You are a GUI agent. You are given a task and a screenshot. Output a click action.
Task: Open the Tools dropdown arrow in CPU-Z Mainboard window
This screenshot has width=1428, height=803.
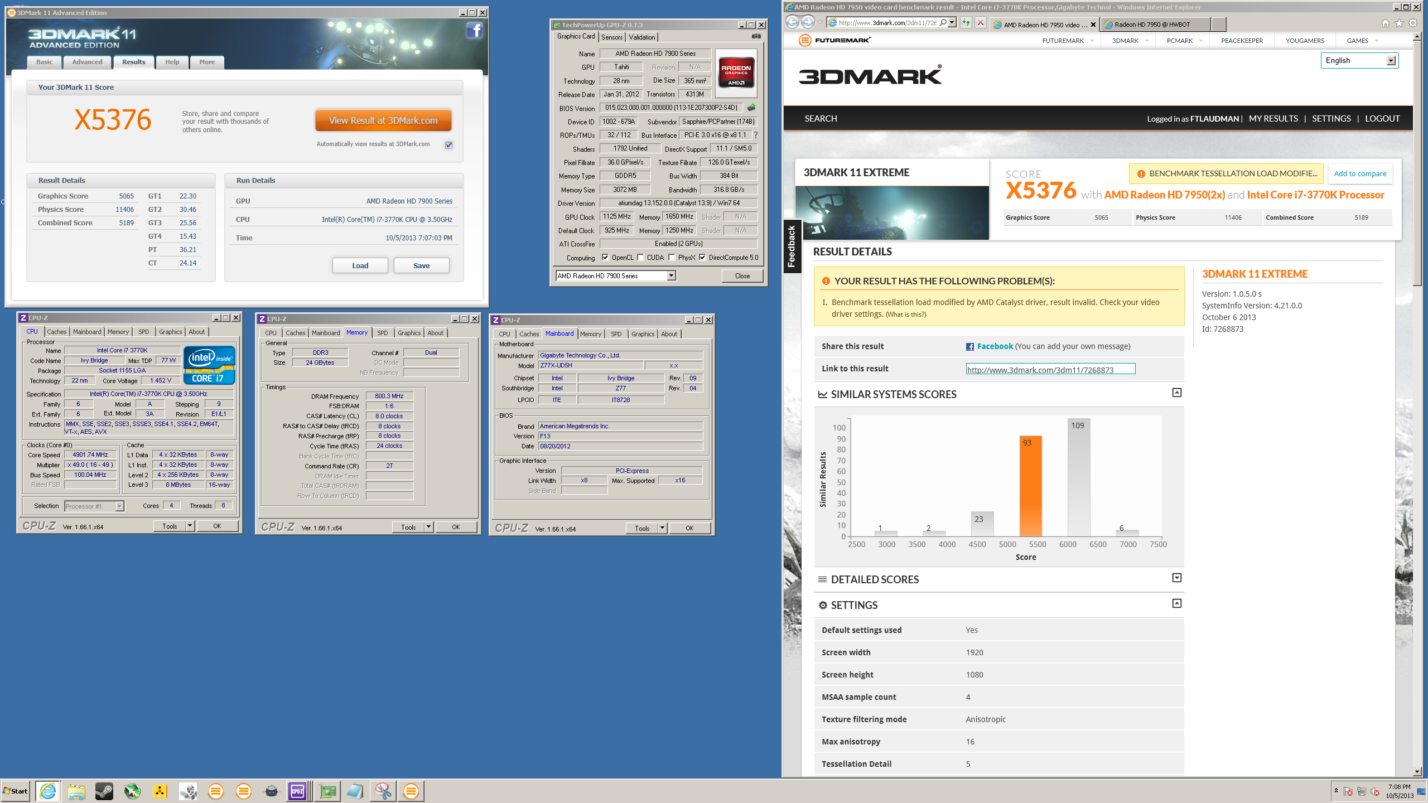tap(662, 528)
